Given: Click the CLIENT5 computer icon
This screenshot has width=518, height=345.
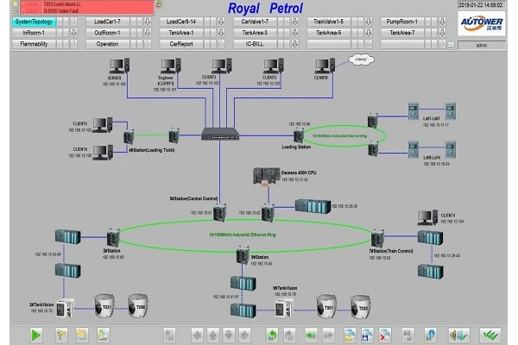Looking at the screenshot, I should click(x=103, y=125).
